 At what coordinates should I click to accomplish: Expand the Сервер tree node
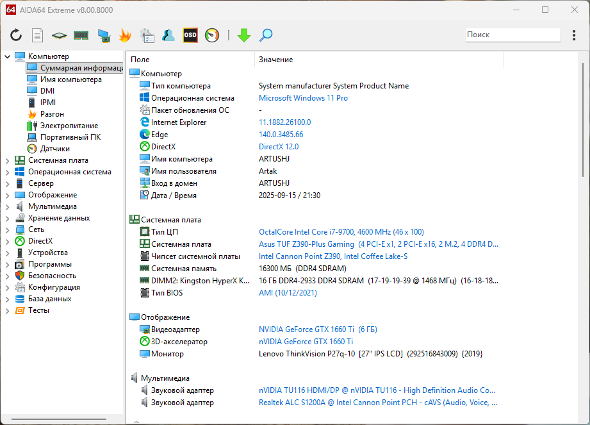click(7, 184)
